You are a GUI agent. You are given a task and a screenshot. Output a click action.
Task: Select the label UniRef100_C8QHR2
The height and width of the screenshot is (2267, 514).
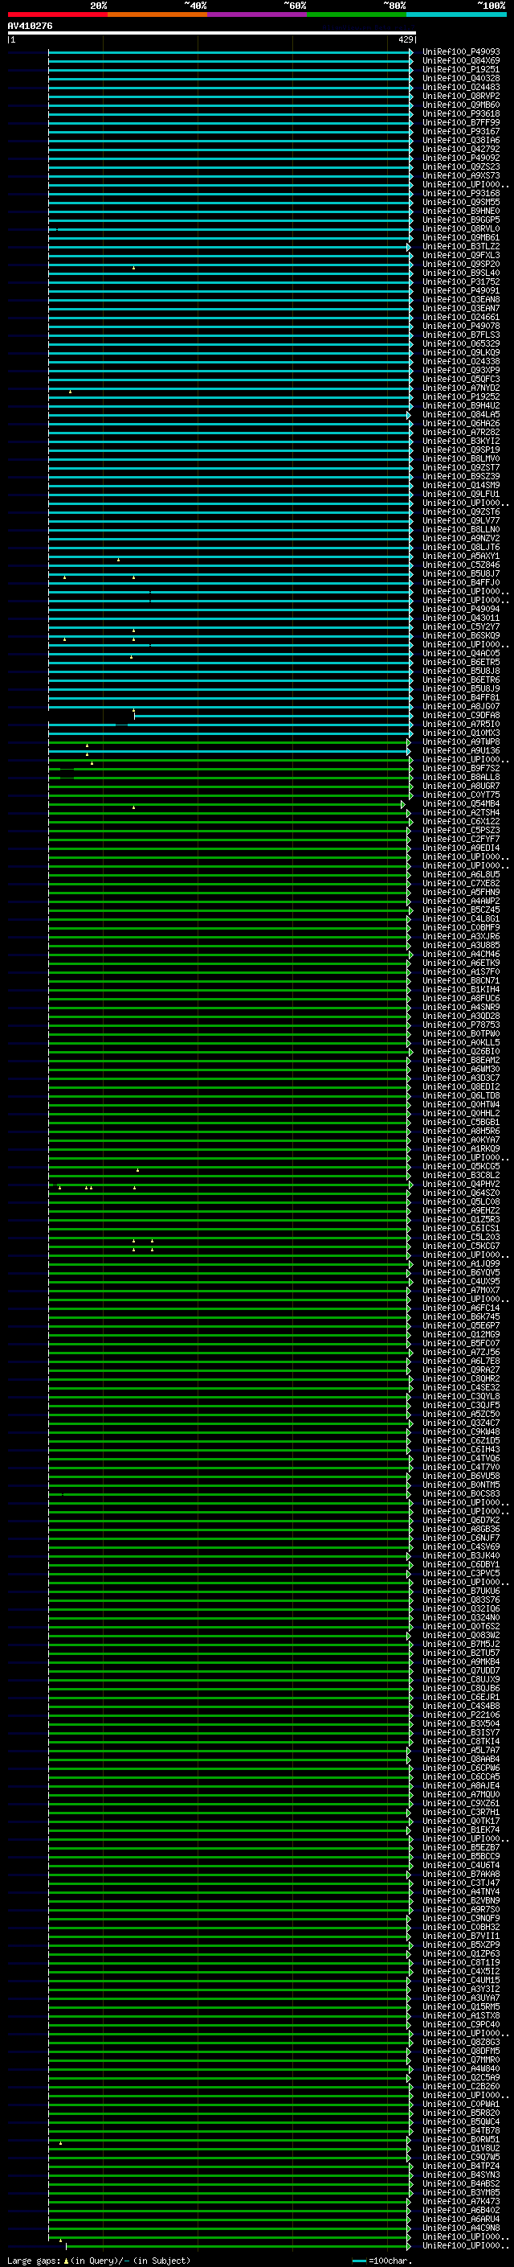461,1379
